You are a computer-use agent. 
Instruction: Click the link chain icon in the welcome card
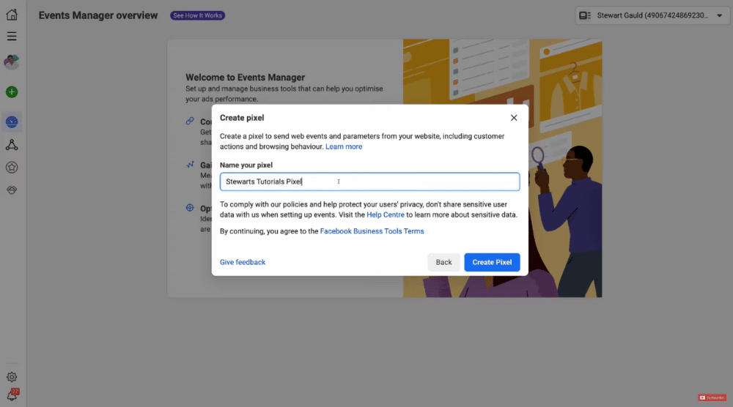(190, 122)
